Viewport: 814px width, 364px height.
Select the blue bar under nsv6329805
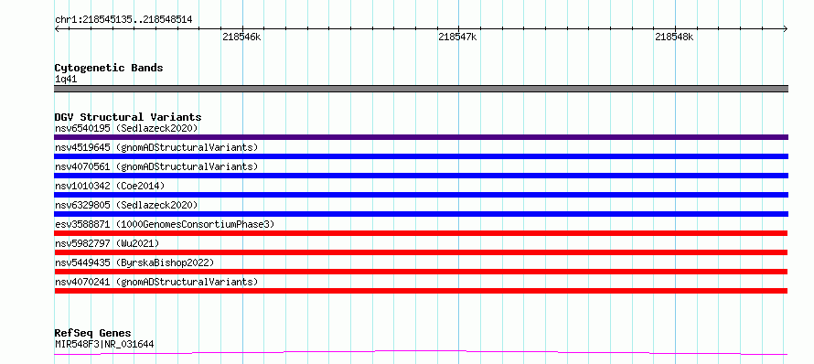coord(421,214)
